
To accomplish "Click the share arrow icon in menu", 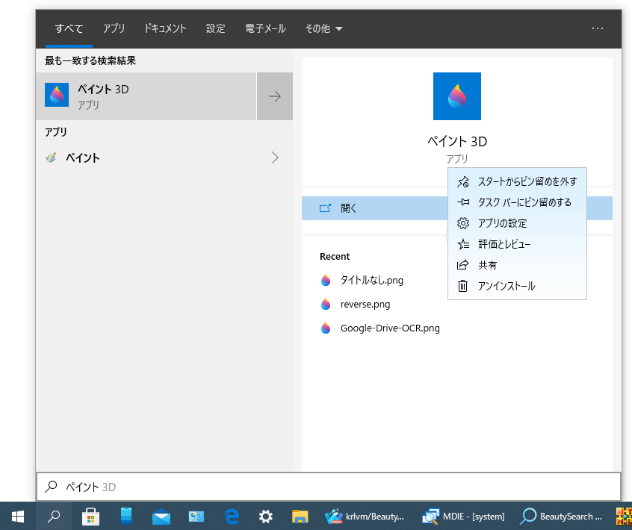I will tap(462, 264).
